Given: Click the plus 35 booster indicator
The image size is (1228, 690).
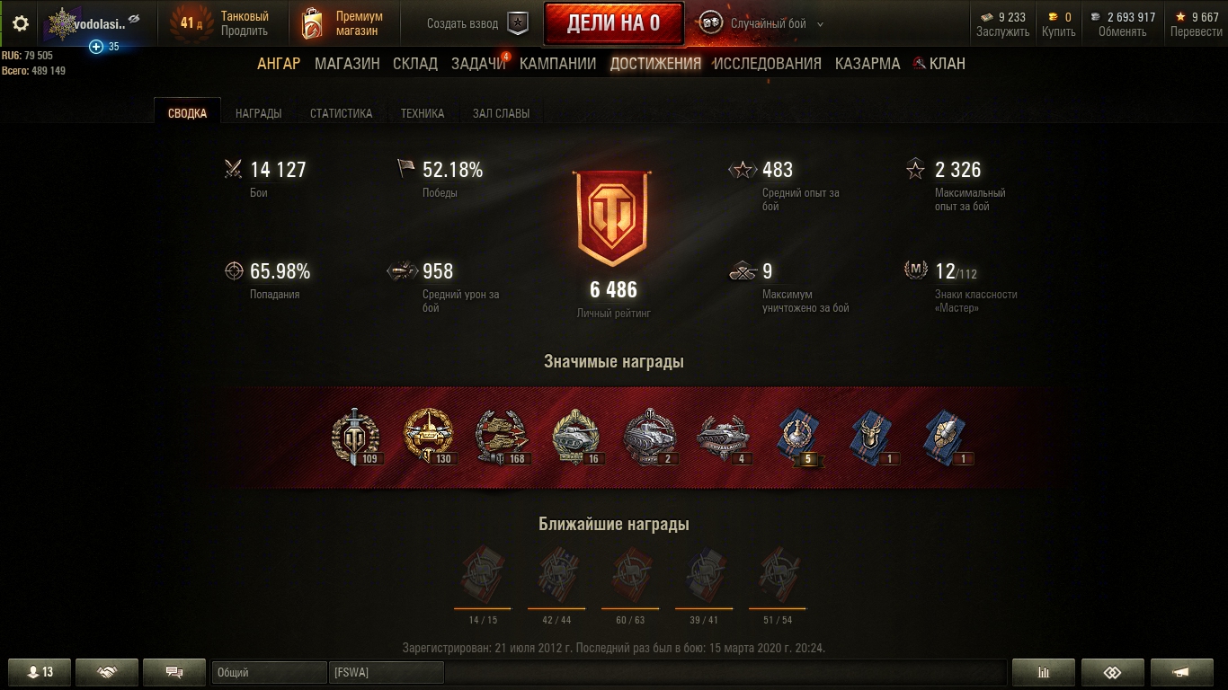Looking at the screenshot, I should [104, 46].
